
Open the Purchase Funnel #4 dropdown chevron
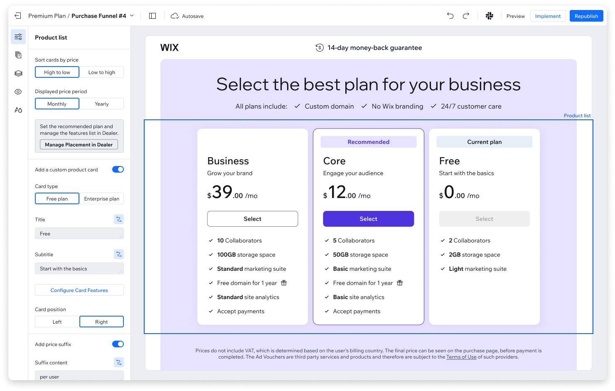point(132,16)
